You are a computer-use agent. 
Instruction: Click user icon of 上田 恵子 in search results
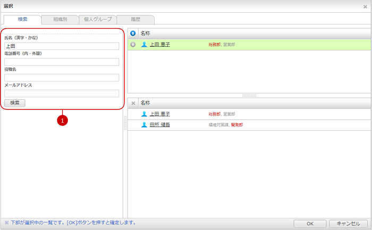(144, 45)
